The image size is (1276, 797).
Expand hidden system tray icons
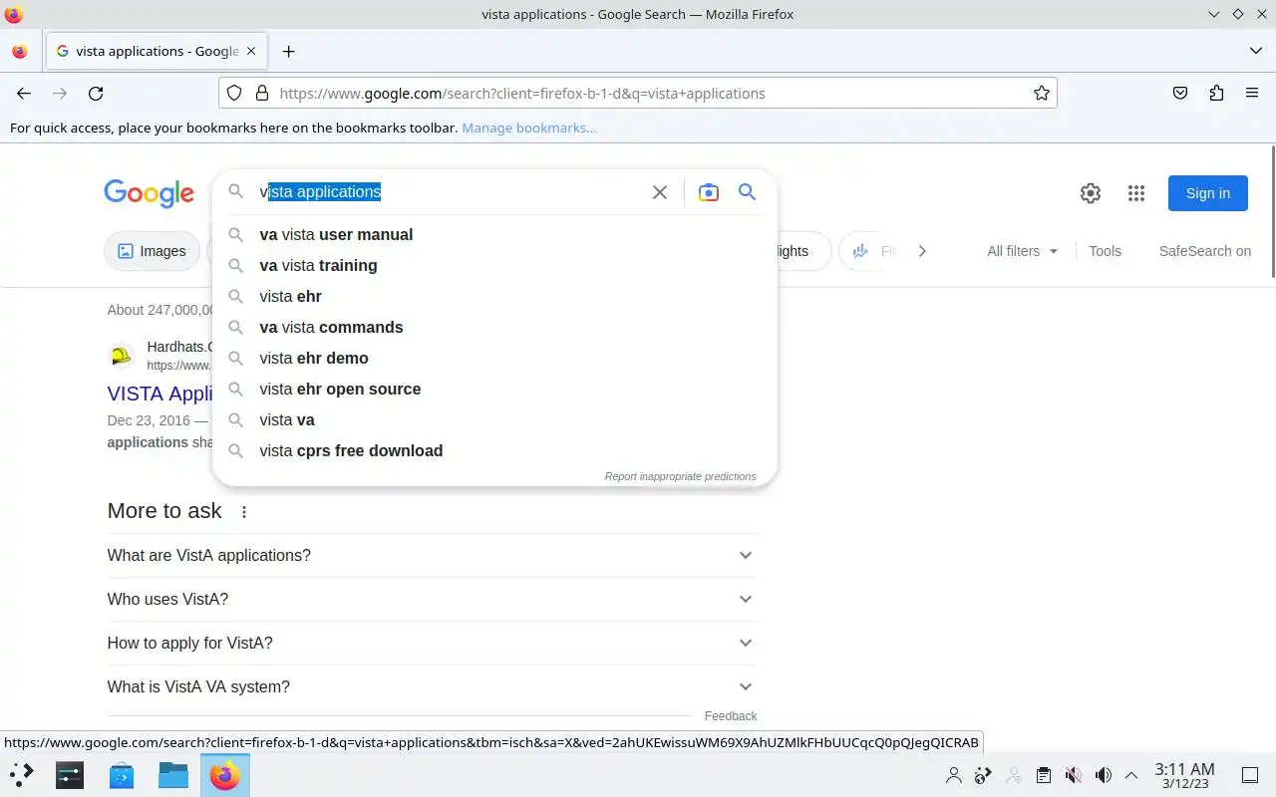tap(1131, 775)
